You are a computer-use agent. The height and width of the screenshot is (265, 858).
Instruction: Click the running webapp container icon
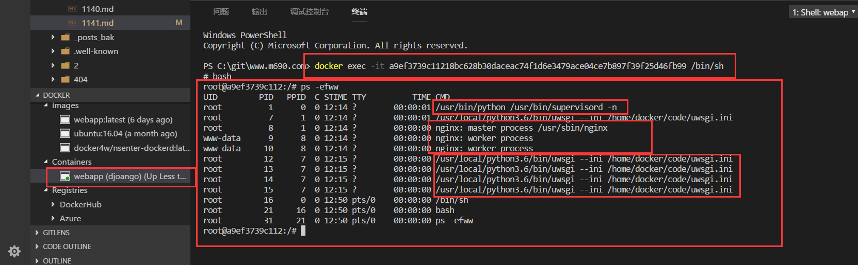65,176
